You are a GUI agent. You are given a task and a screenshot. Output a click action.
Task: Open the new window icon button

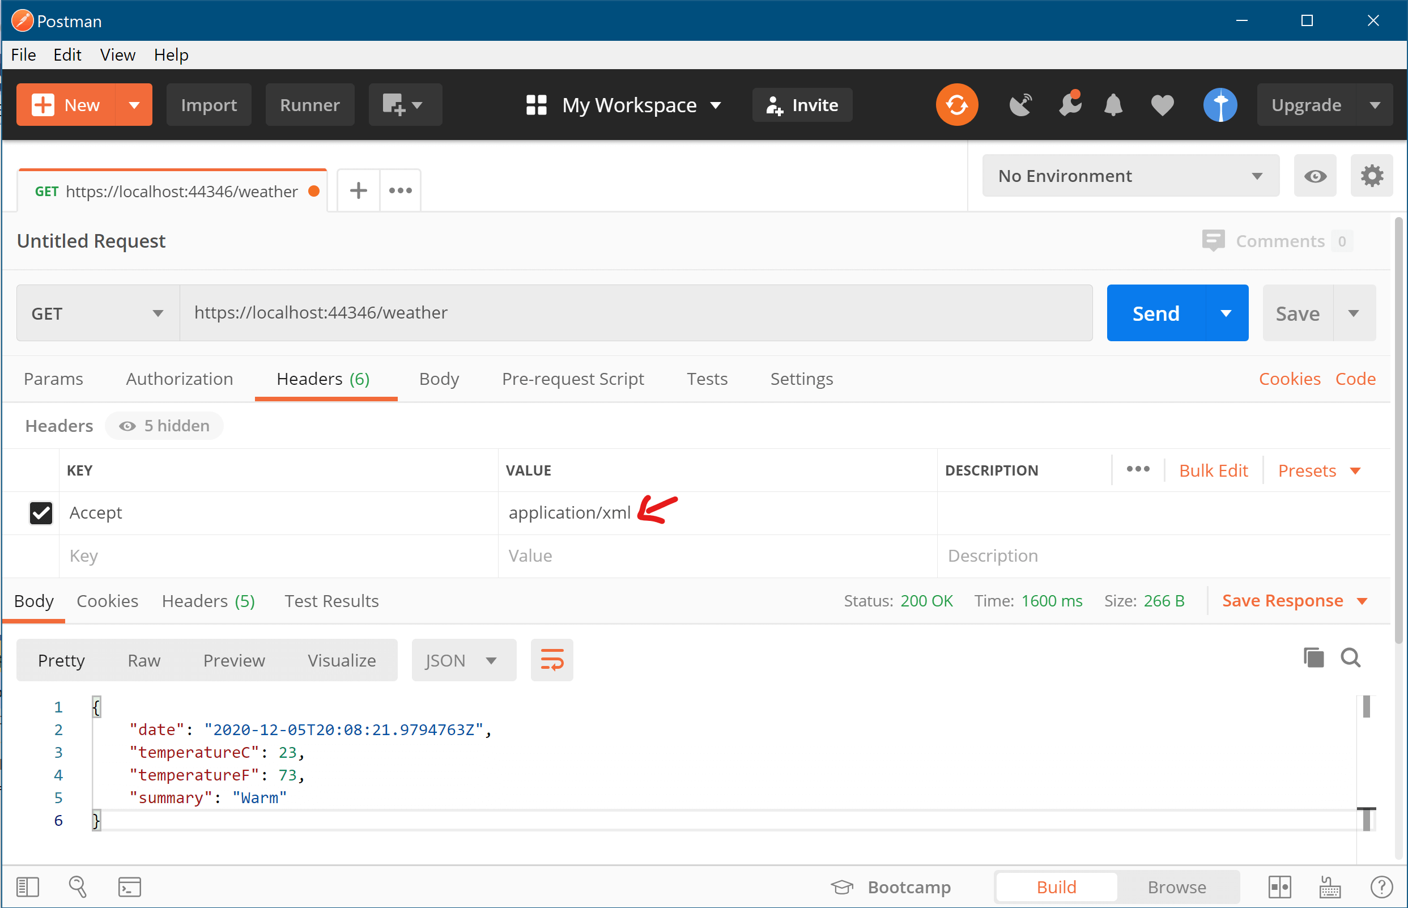405,105
